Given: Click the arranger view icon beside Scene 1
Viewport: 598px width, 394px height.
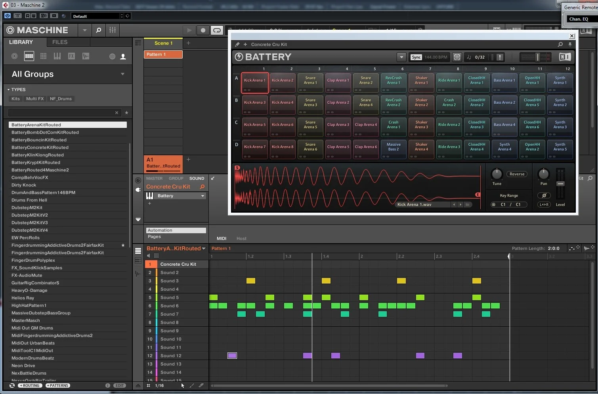Looking at the screenshot, I should coord(138,43).
